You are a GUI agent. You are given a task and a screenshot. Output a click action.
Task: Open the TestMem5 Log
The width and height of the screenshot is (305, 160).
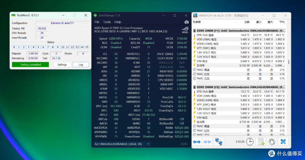(81, 65)
